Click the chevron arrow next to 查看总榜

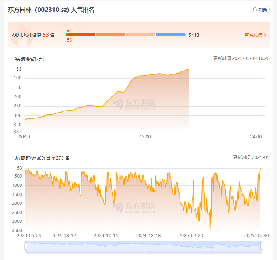pos(265,35)
